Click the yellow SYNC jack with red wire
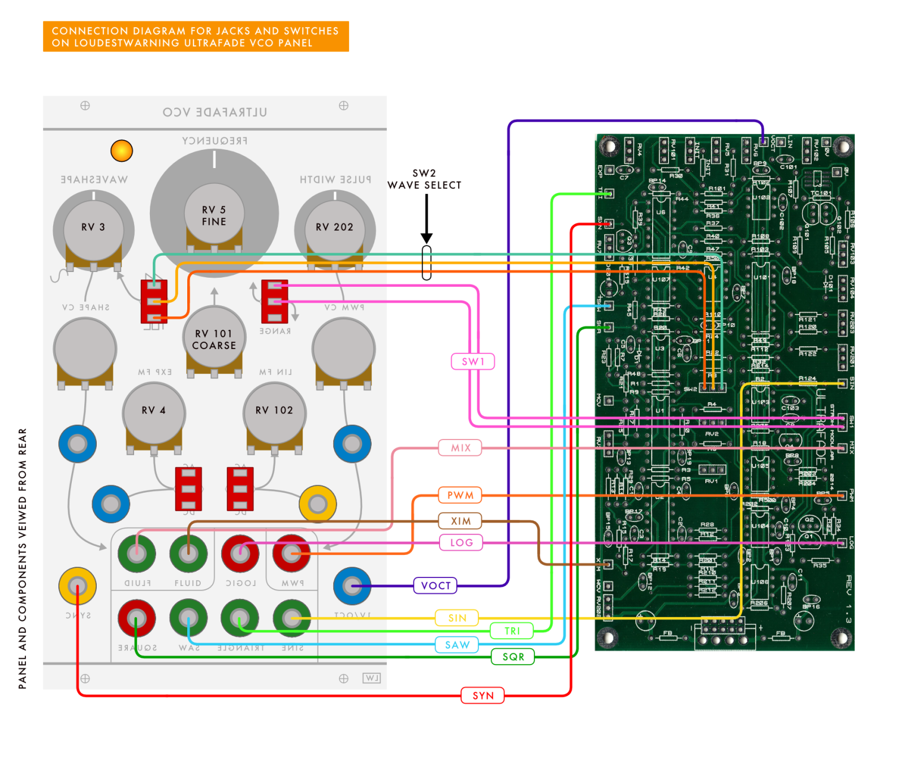 (x=77, y=585)
